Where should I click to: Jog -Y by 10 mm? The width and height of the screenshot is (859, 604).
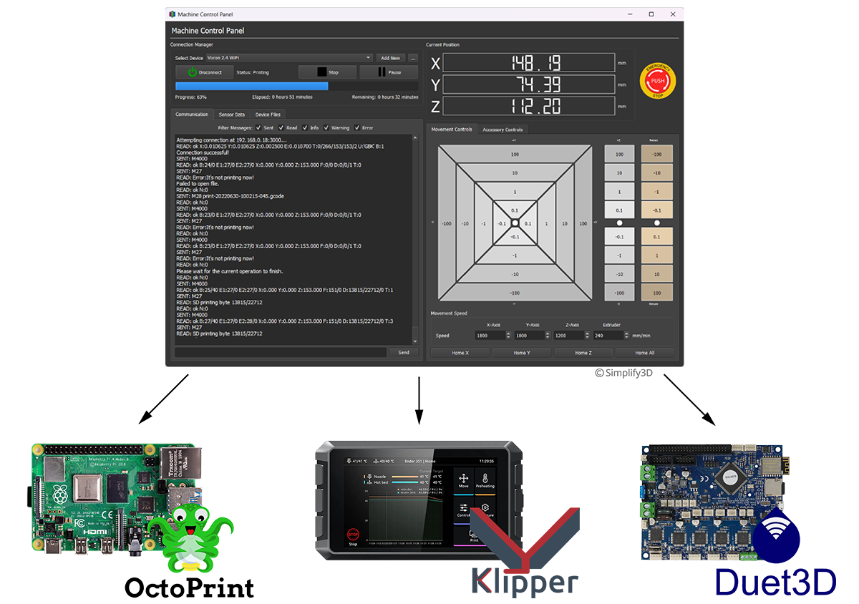pyautogui.click(x=515, y=274)
